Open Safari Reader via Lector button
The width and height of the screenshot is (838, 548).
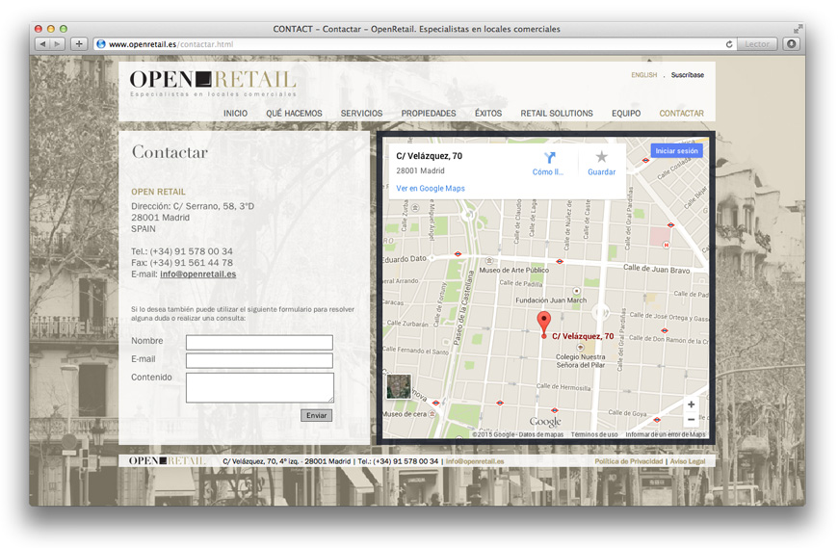[x=757, y=44]
